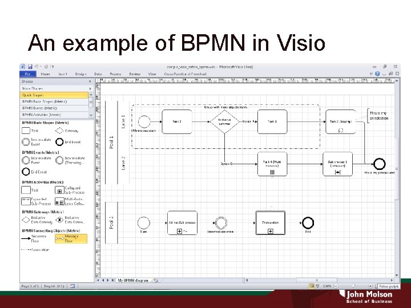Select End Event under BPMN Basic Shapes
Image resolution: width=411 pixels, height=308 pixels.
pos(68,142)
